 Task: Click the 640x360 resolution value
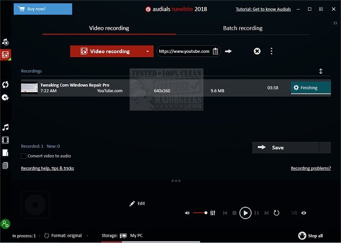pos(162,91)
